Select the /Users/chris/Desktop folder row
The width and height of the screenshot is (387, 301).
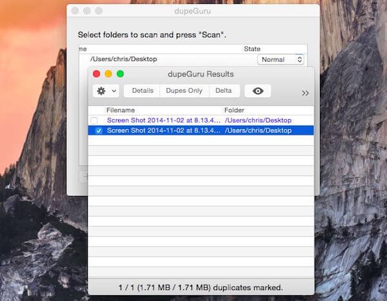tap(192, 59)
